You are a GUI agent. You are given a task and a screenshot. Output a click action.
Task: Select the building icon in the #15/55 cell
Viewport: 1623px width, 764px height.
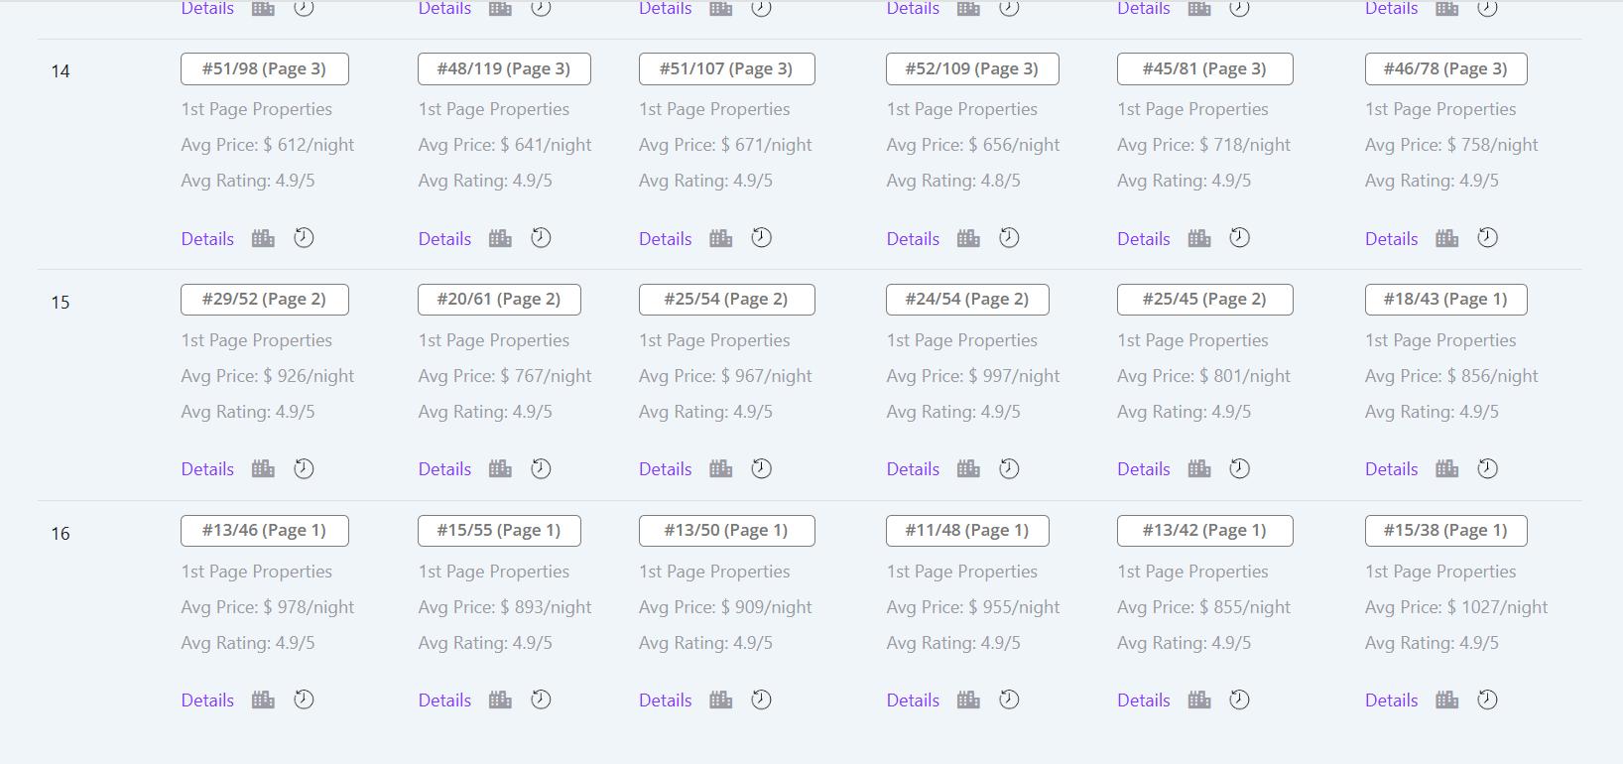(x=500, y=700)
